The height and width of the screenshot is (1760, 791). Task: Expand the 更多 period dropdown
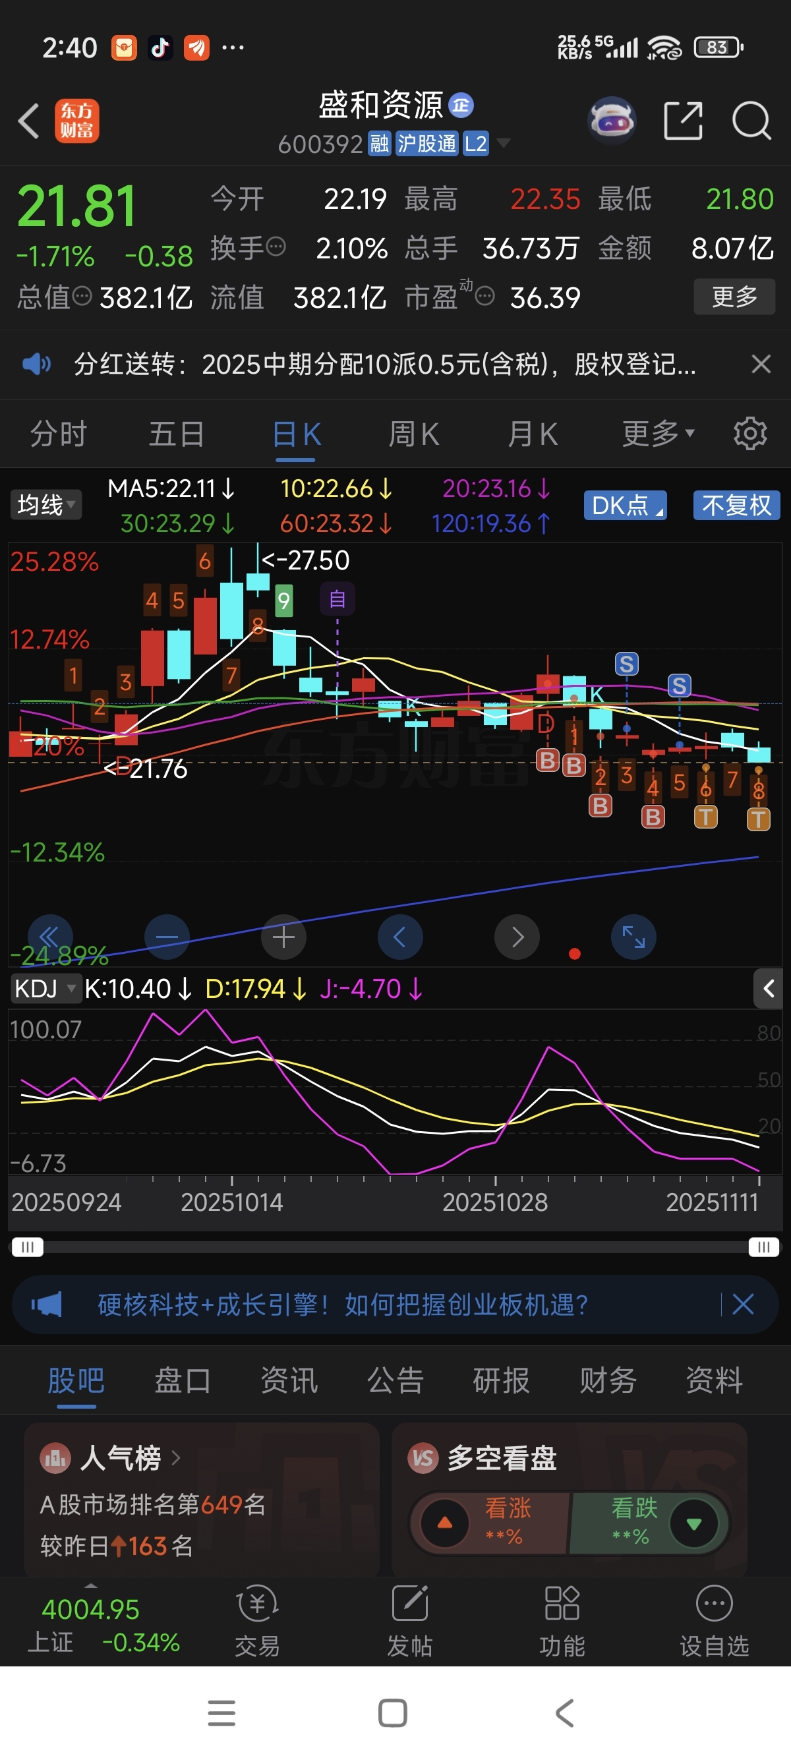(x=659, y=433)
